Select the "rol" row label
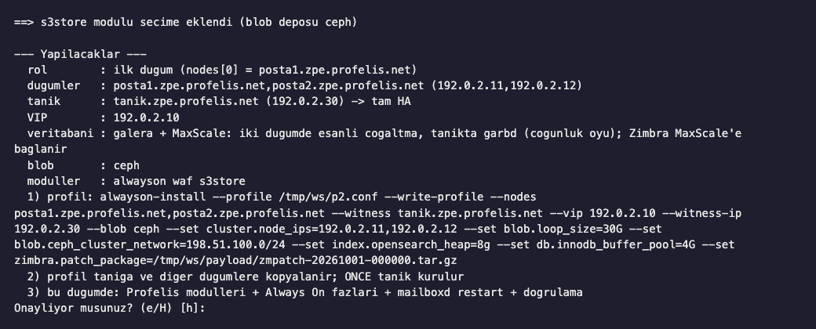 point(37,70)
